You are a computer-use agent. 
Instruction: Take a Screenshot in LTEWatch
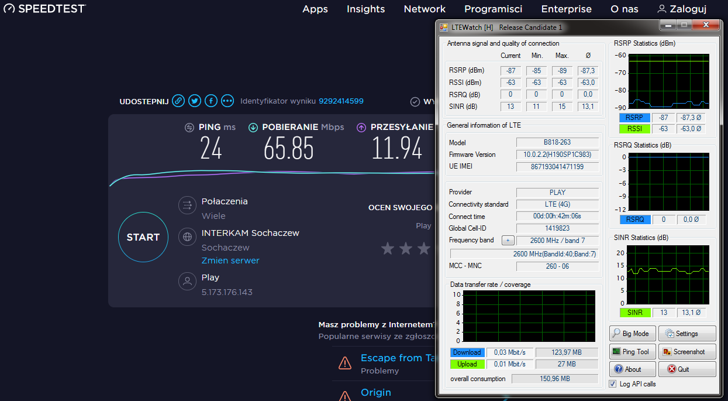tap(687, 352)
